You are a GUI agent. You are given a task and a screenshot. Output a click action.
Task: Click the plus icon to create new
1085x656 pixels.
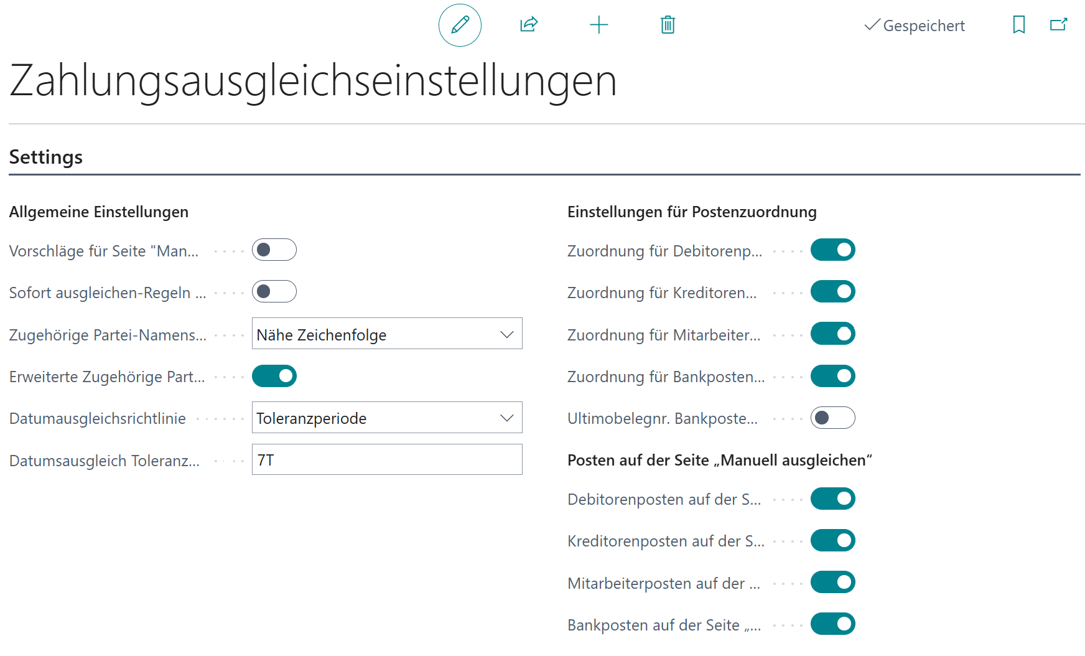[598, 25]
